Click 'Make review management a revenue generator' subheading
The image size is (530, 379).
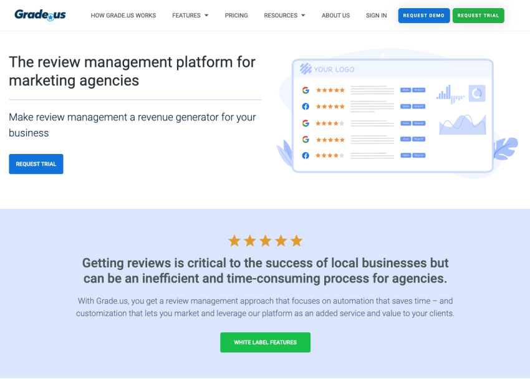point(132,125)
